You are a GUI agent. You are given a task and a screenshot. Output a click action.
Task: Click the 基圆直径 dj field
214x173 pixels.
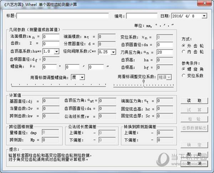tap(51, 101)
